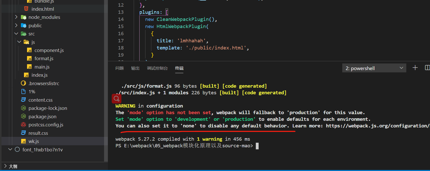The image size is (430, 171).
Task: Expand the node_modules folder chevron
Action: pos(16,17)
